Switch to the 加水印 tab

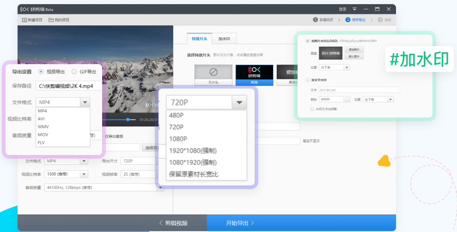coord(224,39)
